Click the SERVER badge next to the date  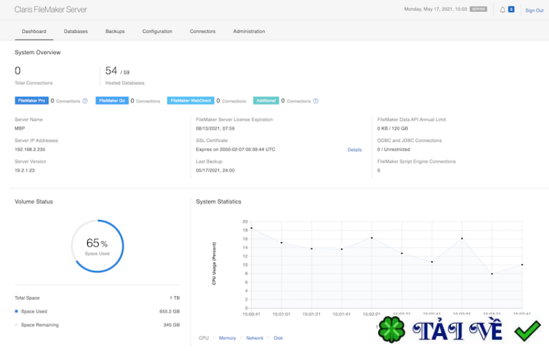point(479,10)
